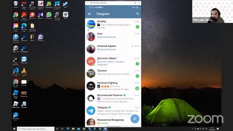Launch Steam from the desktop
233x131 pixels.
pyautogui.click(x=66, y=4)
